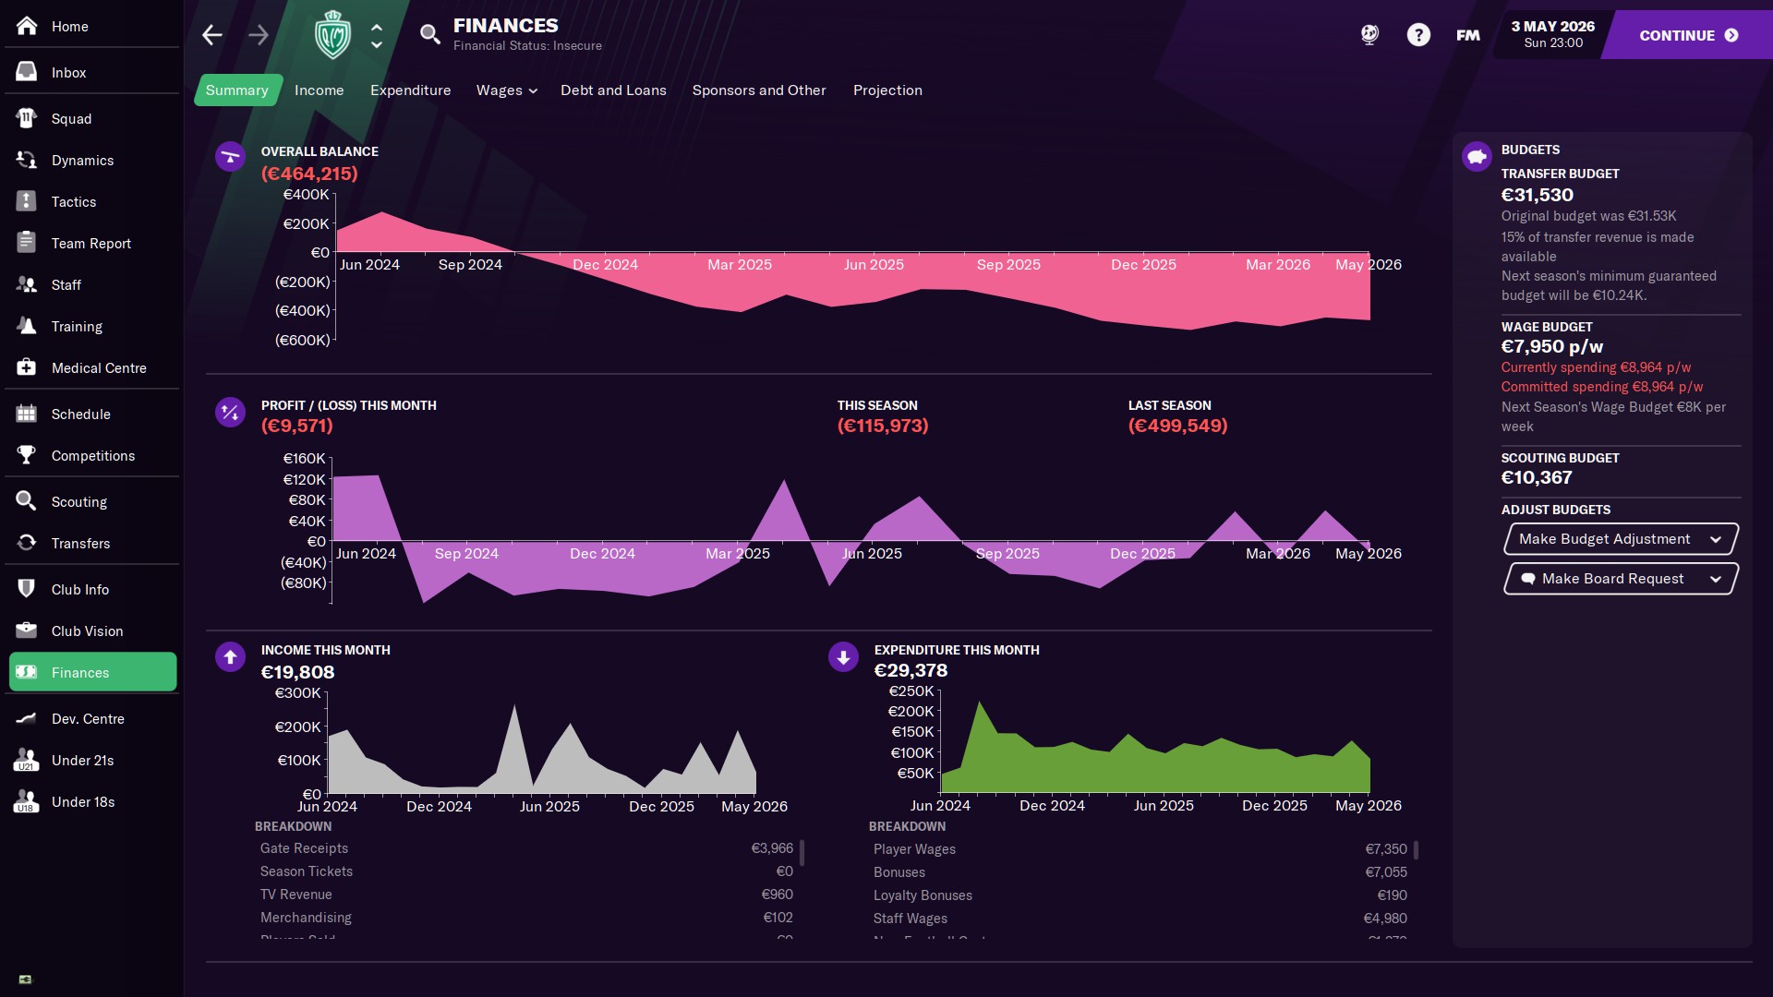Open the search magnifier icon

(x=429, y=35)
